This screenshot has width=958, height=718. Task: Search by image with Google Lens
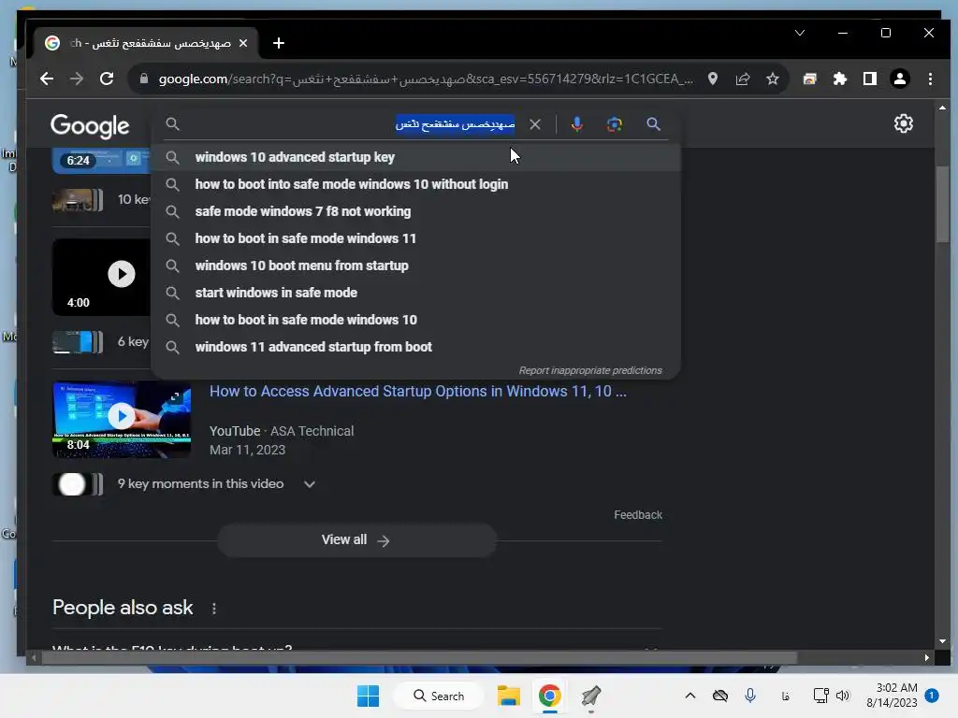pos(615,124)
